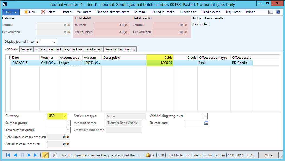Toggle the edit mode pencil icon

[x=45, y=155]
